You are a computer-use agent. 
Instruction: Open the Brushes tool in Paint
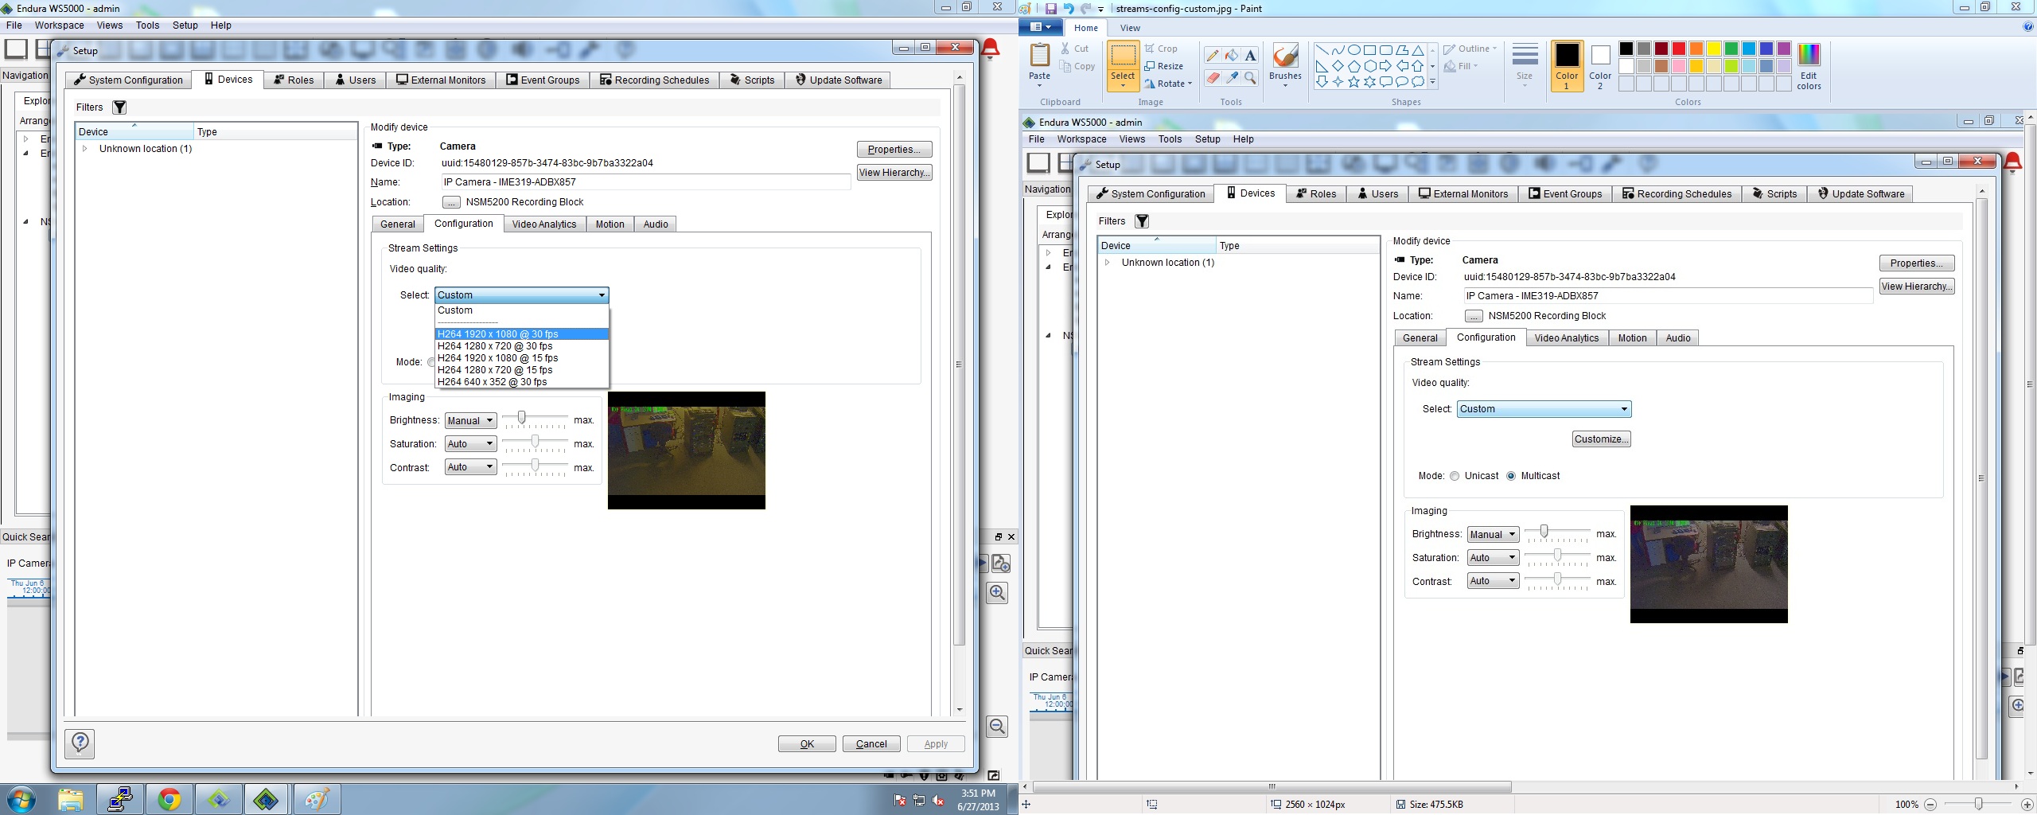[1285, 64]
